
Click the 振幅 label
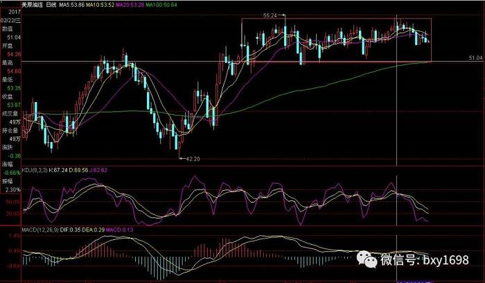8,181
